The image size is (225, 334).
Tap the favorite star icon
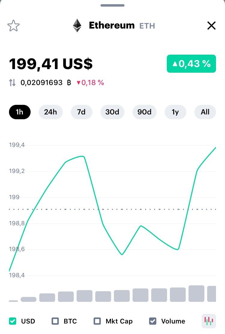point(13,26)
